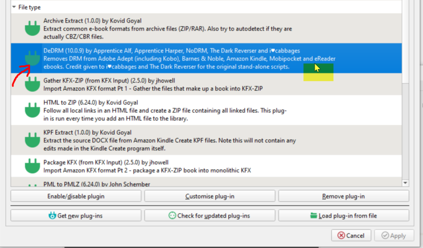Click the HTML to ZIP plug-in icon
This screenshot has width=423, height=248.
tap(32, 110)
